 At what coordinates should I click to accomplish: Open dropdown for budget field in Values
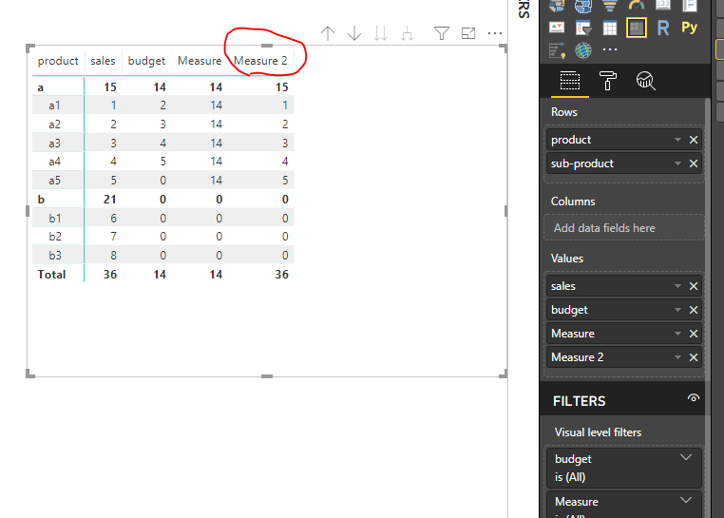click(677, 310)
